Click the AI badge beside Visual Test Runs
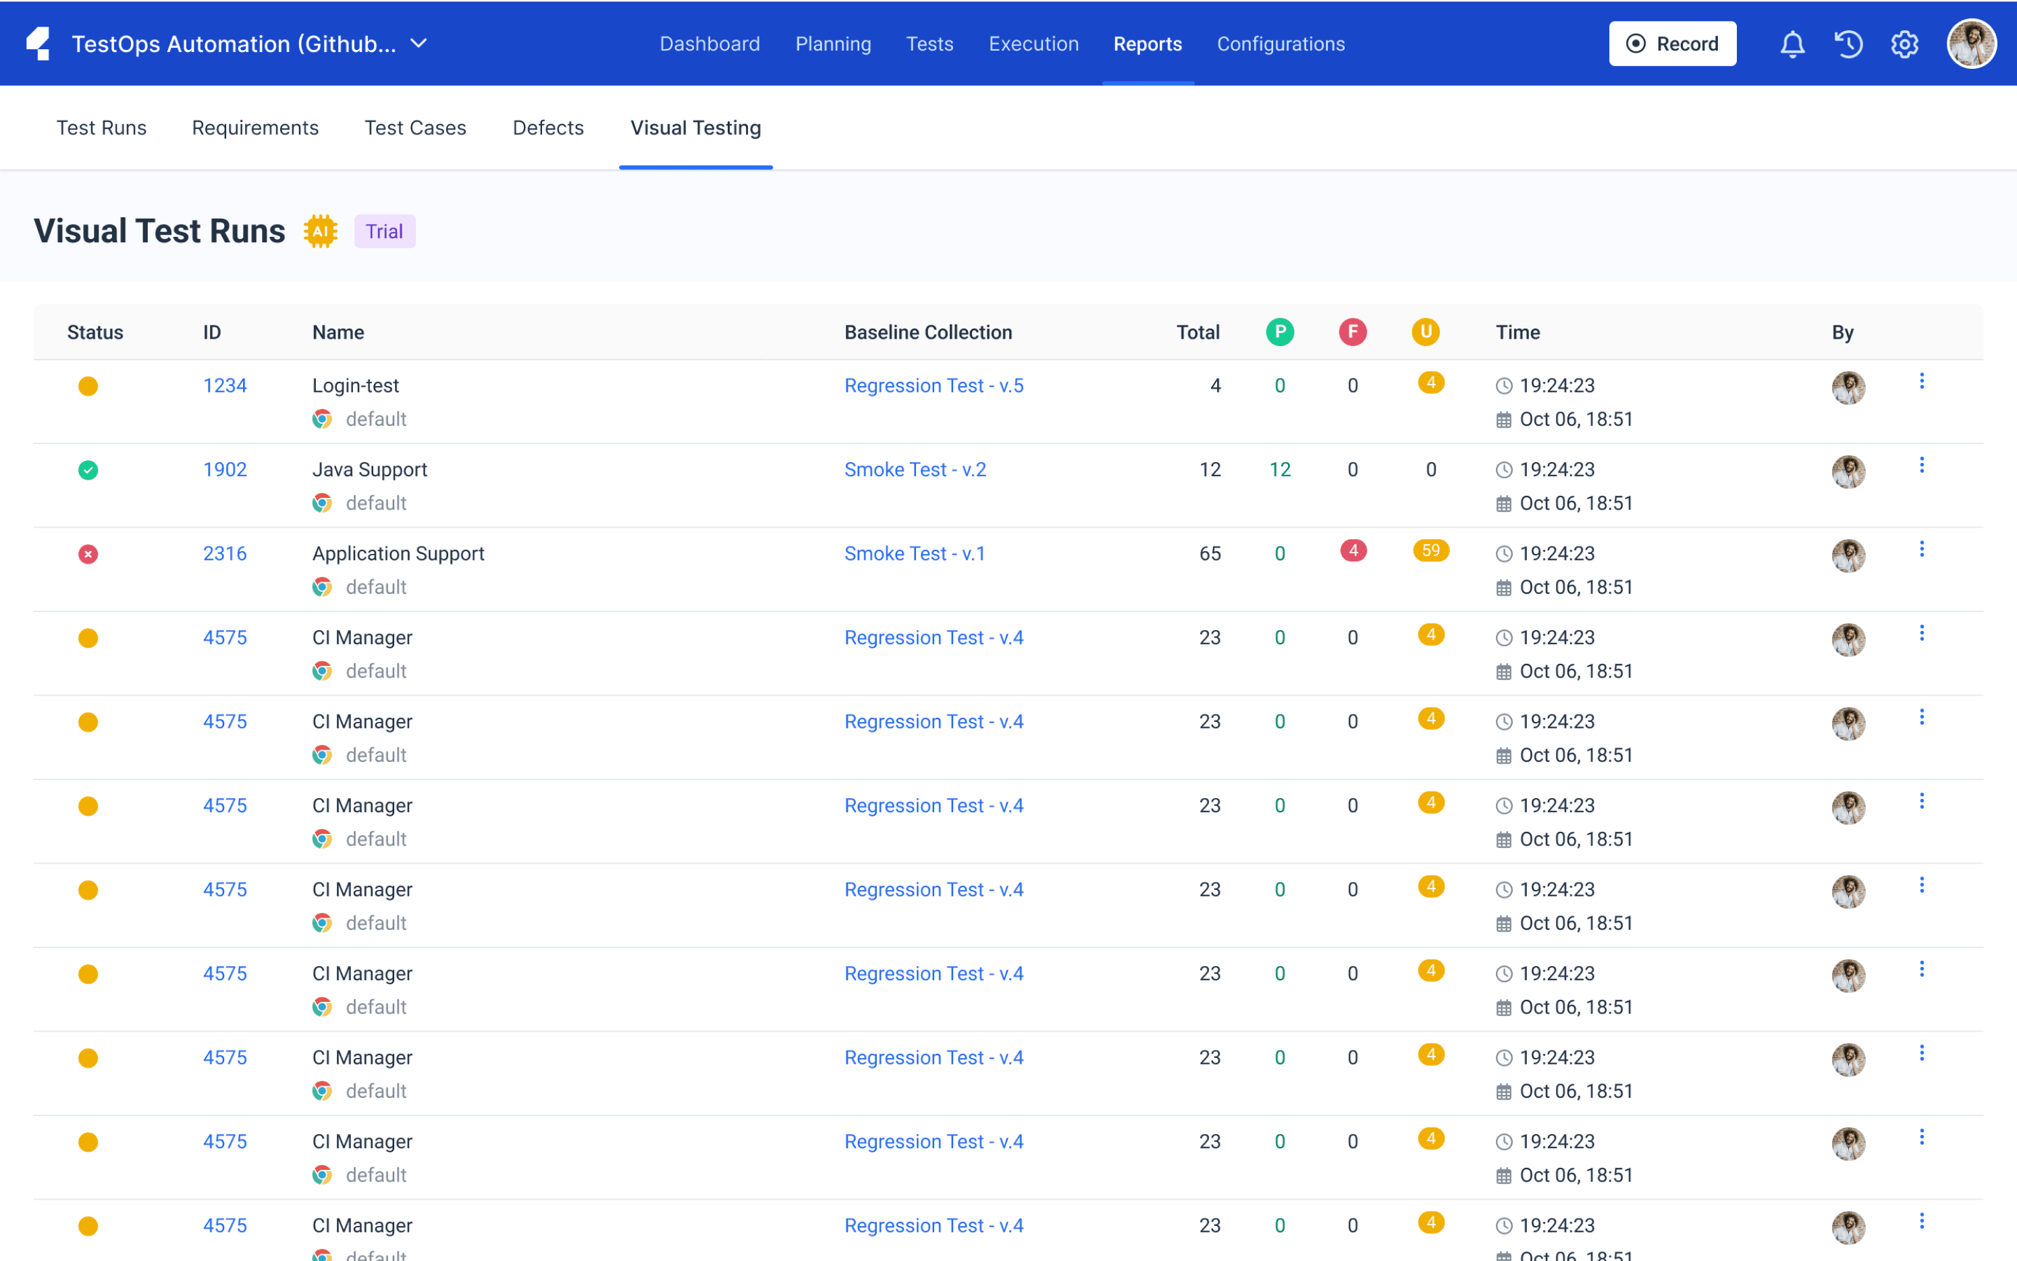 (x=321, y=231)
